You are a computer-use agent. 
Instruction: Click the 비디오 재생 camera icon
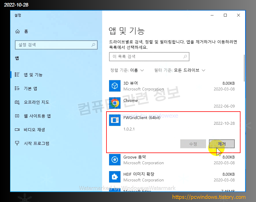coord(17,130)
